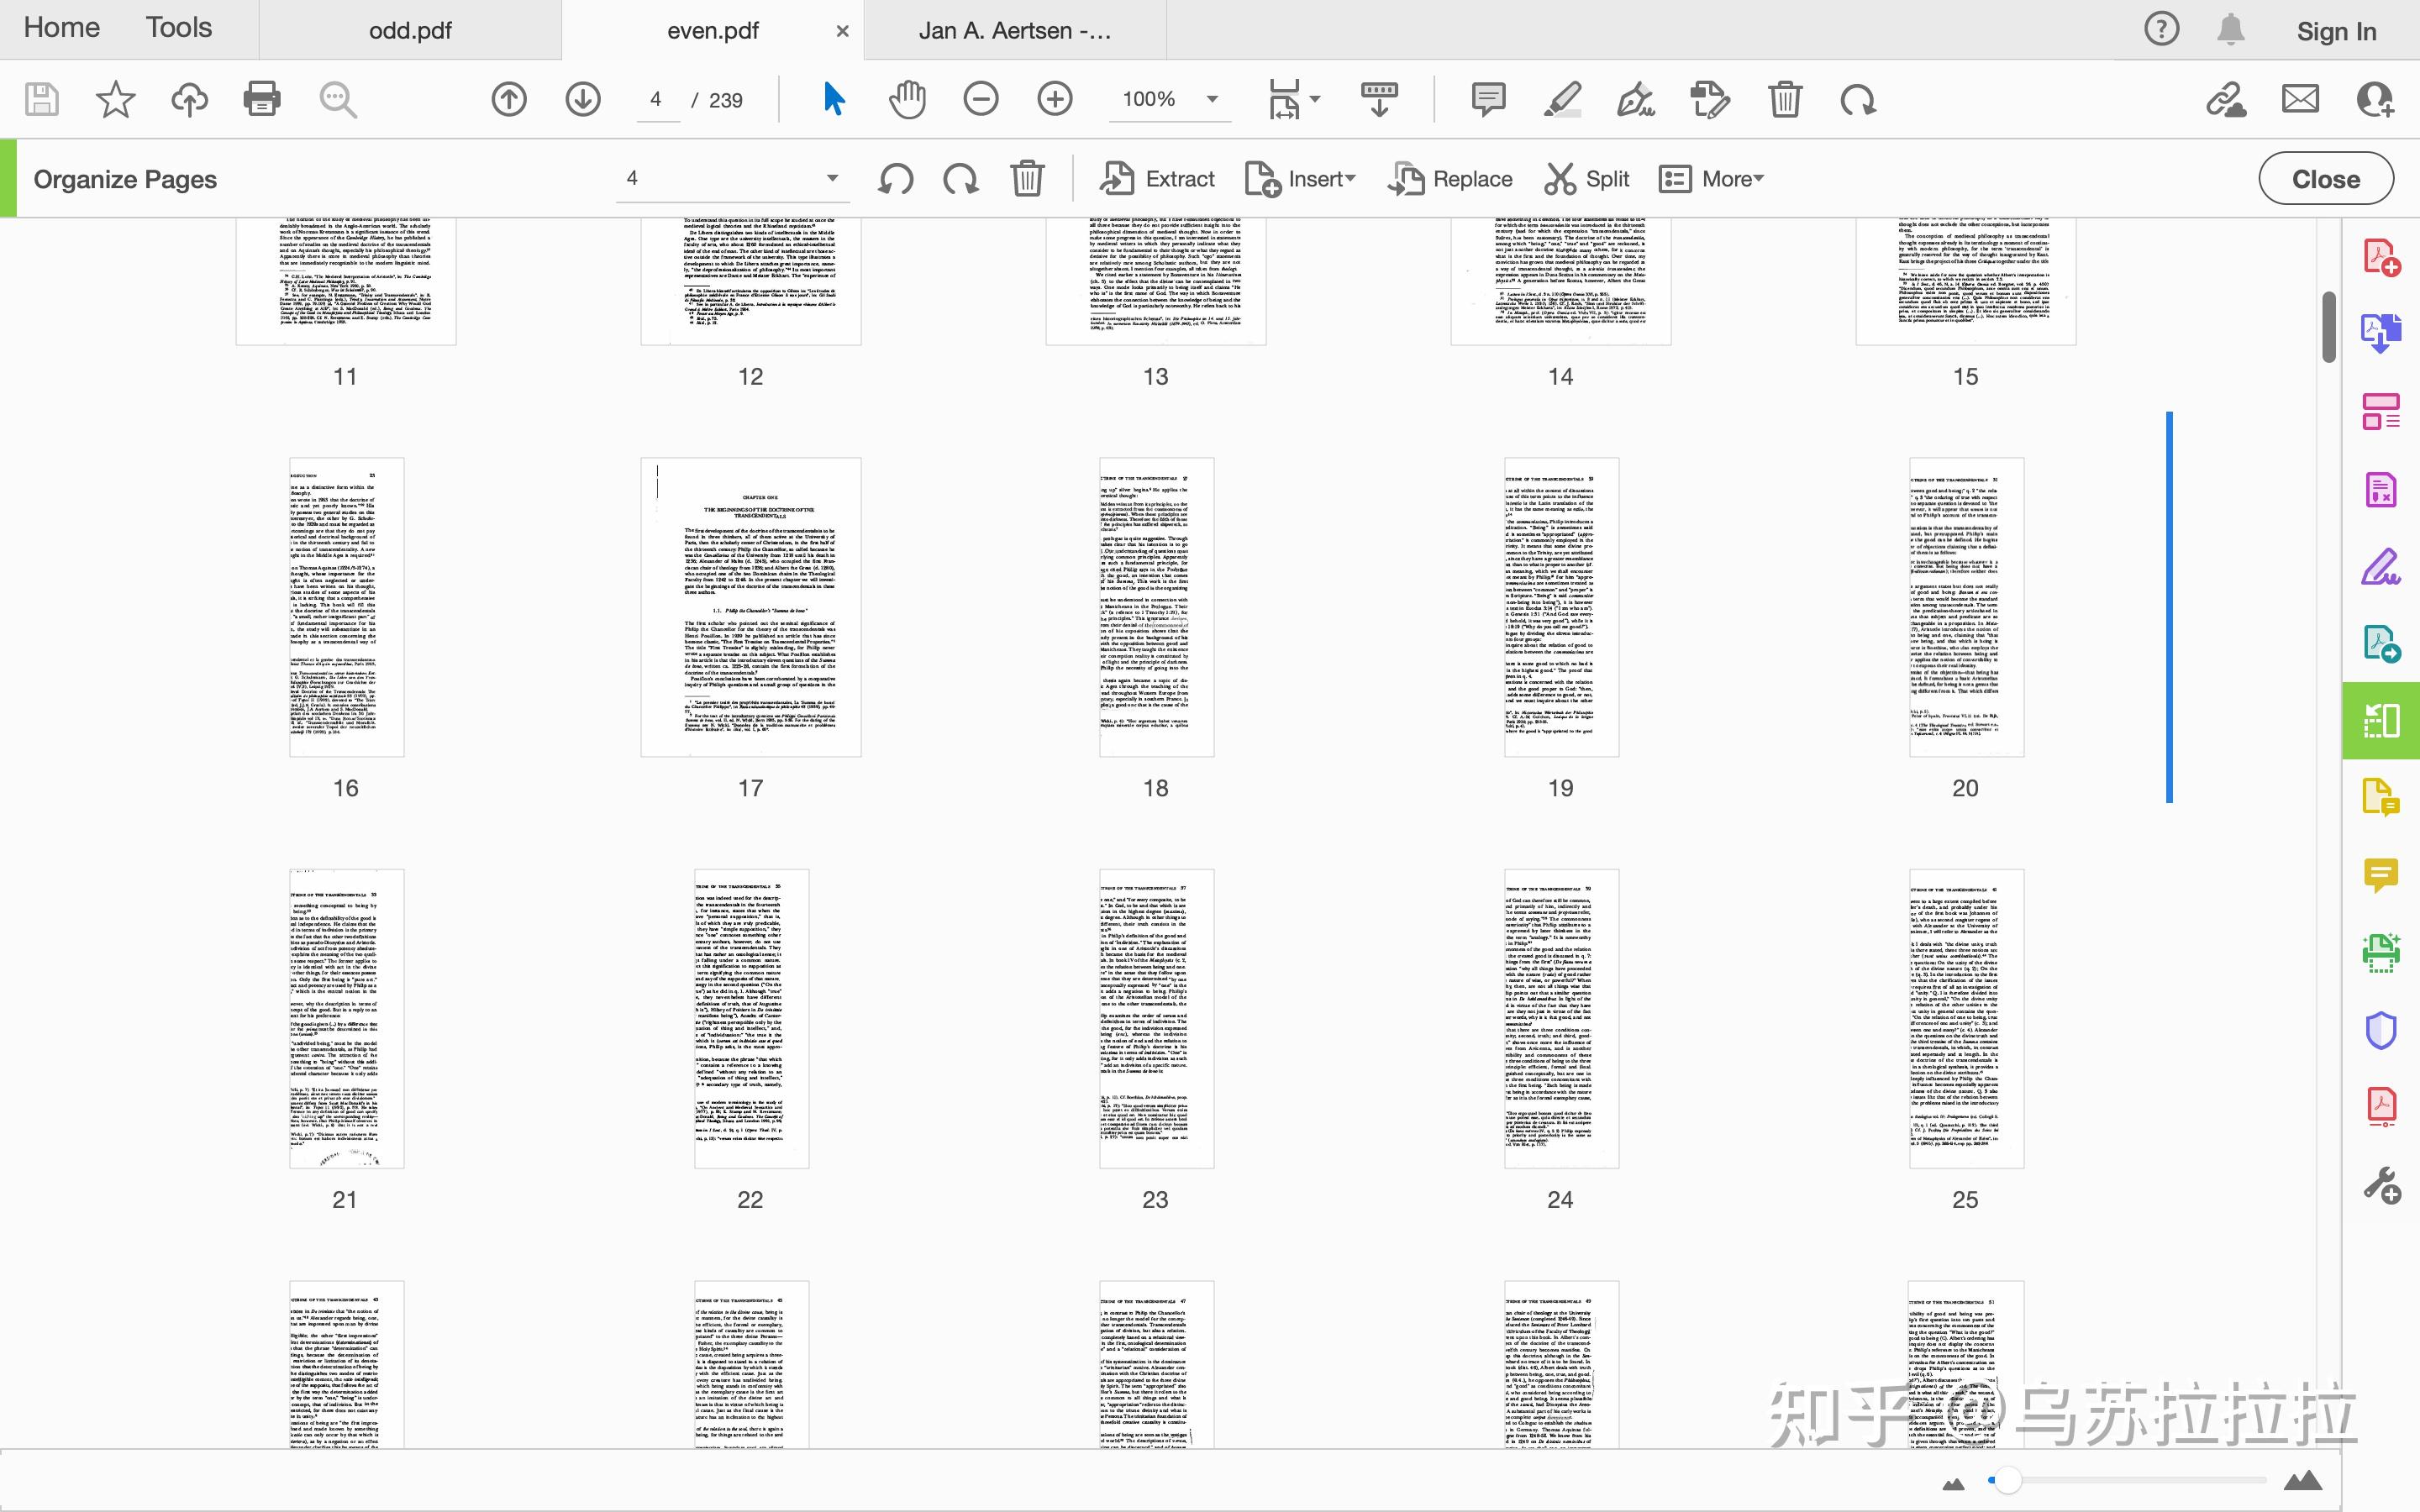Rotate pages counterclockwise in Organize bar
Image resolution: width=2420 pixels, height=1512 pixels.
[896, 179]
